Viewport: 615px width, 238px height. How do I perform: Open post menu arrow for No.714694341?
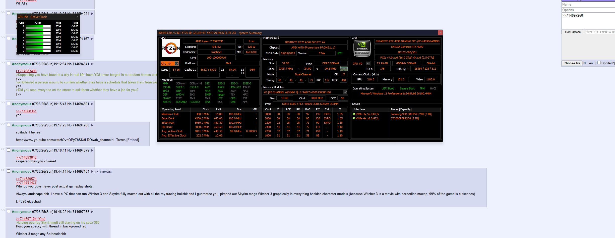(x=92, y=64)
